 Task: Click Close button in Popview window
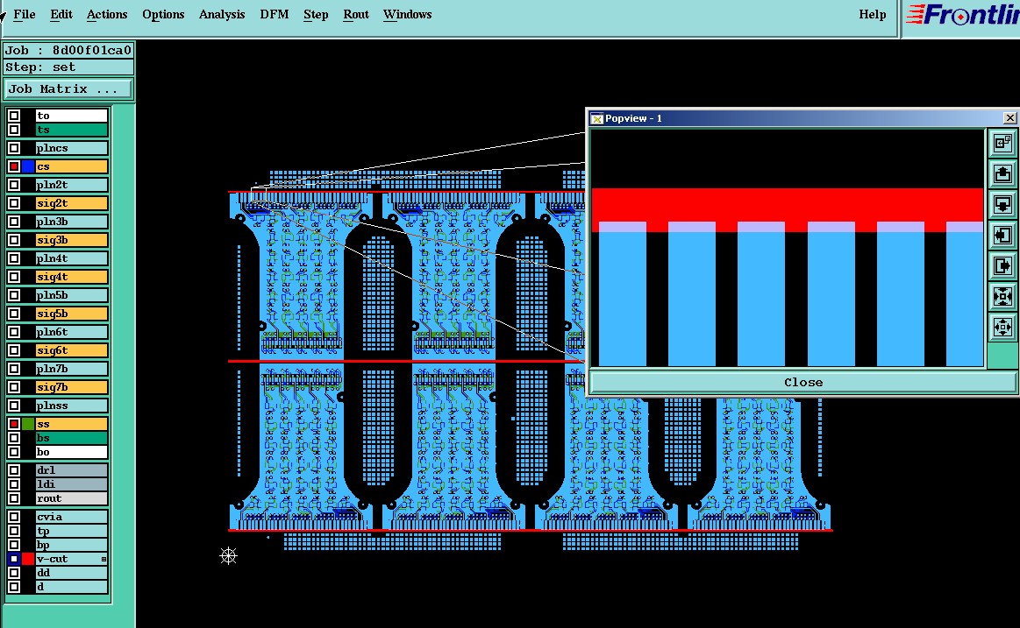pos(803,382)
